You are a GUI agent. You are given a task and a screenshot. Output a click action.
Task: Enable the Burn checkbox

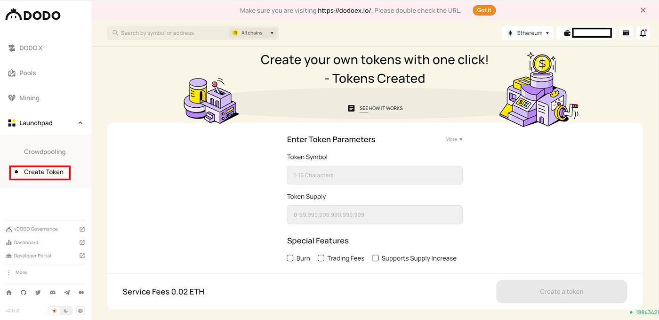pos(290,258)
